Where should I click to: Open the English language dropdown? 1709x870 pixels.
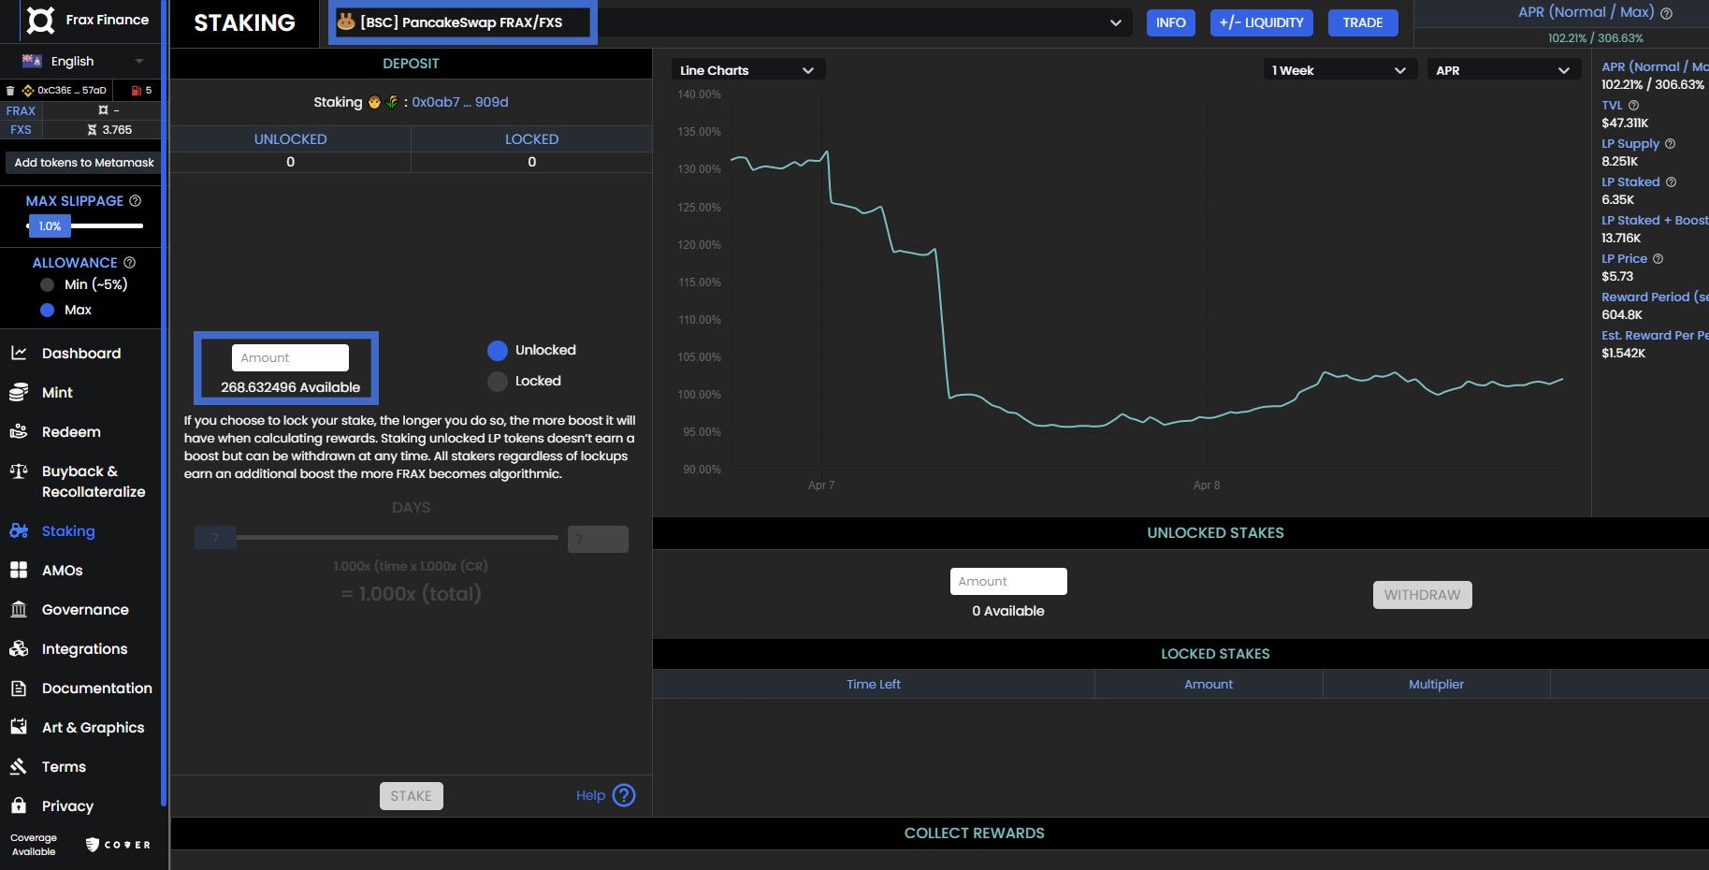tap(84, 61)
